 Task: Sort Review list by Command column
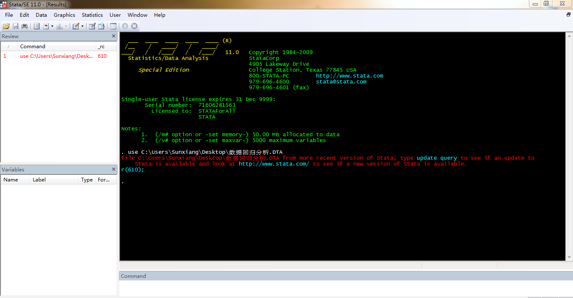tap(56, 47)
